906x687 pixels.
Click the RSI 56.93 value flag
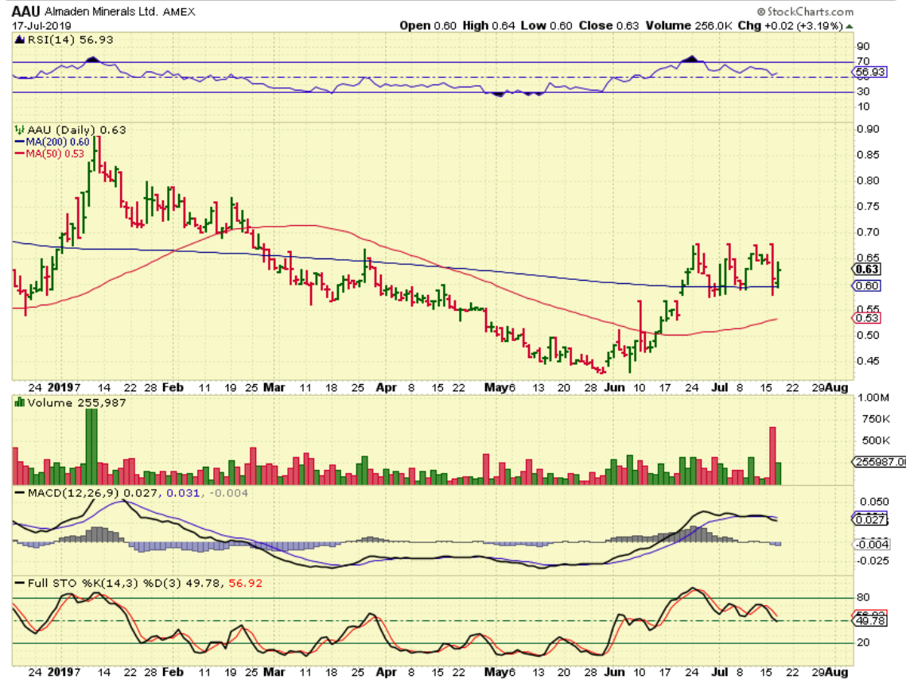click(x=869, y=72)
